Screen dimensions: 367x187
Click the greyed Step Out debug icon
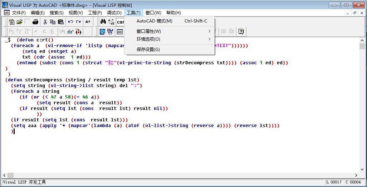coord(28,31)
